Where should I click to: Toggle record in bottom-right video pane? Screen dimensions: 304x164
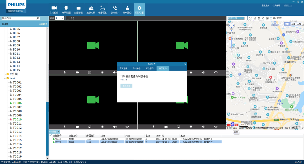191,127
